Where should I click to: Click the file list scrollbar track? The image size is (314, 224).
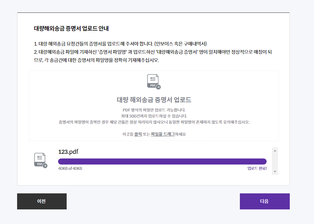coord(275,161)
